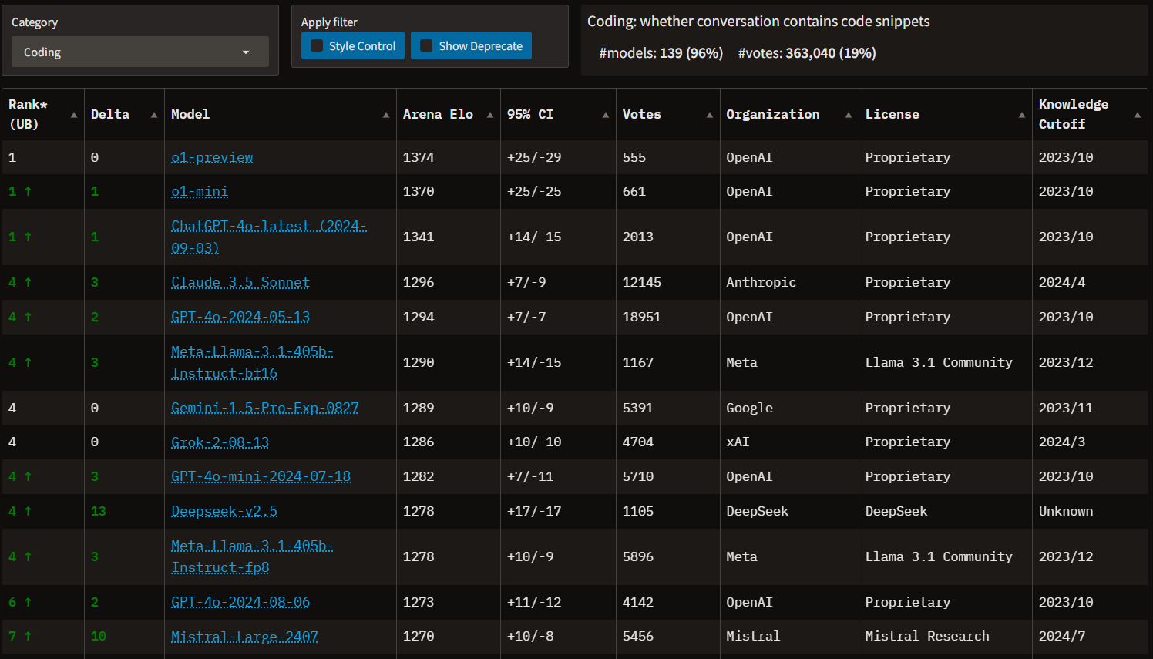This screenshot has height=659, width=1153.
Task: Open the Claude 3.5 Sonnet link
Action: [x=240, y=282]
